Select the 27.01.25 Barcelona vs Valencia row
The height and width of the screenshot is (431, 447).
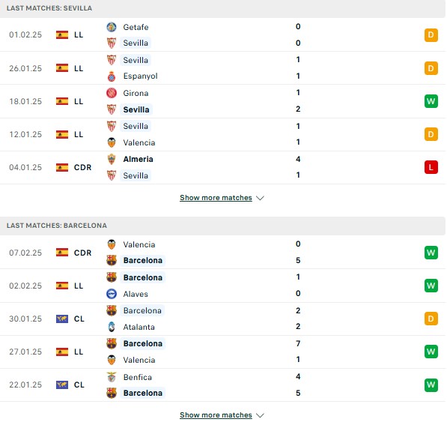click(222, 352)
